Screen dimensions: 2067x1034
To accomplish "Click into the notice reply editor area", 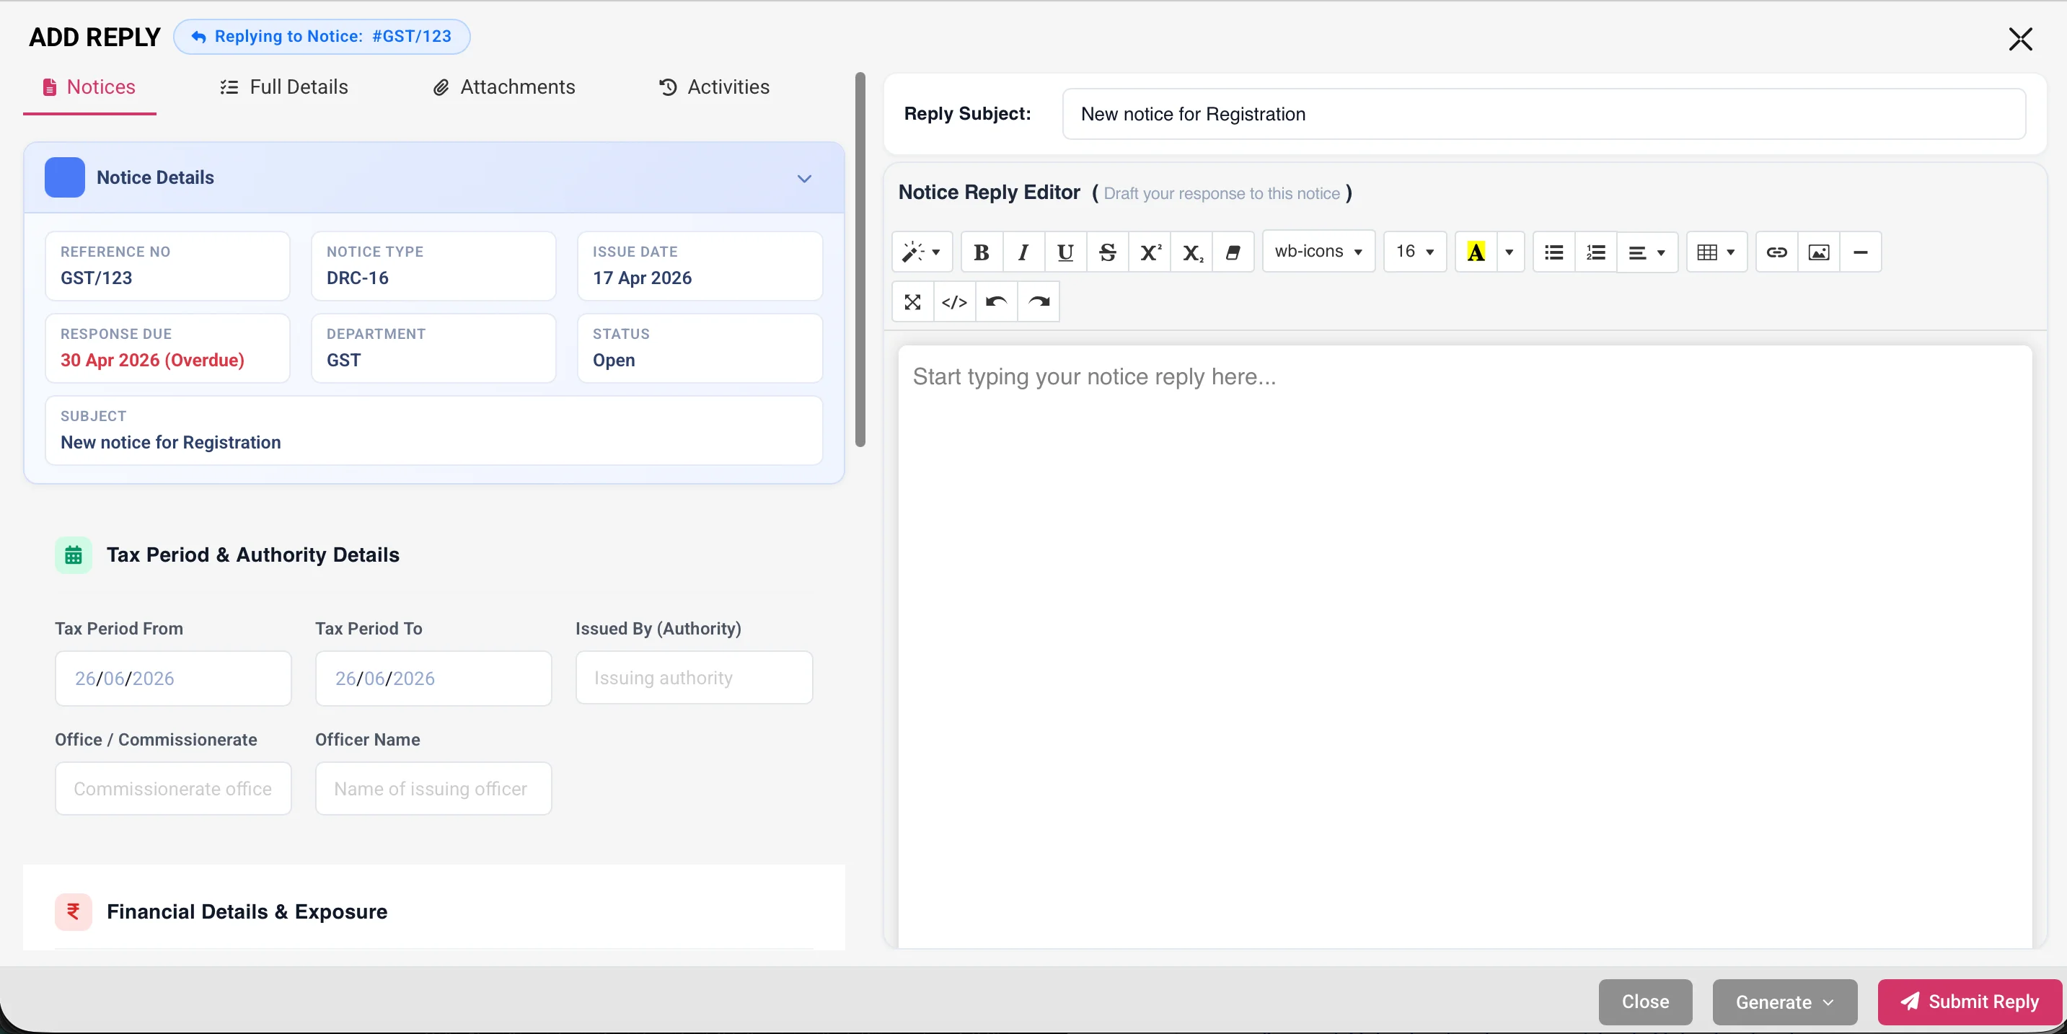I will (x=1464, y=646).
